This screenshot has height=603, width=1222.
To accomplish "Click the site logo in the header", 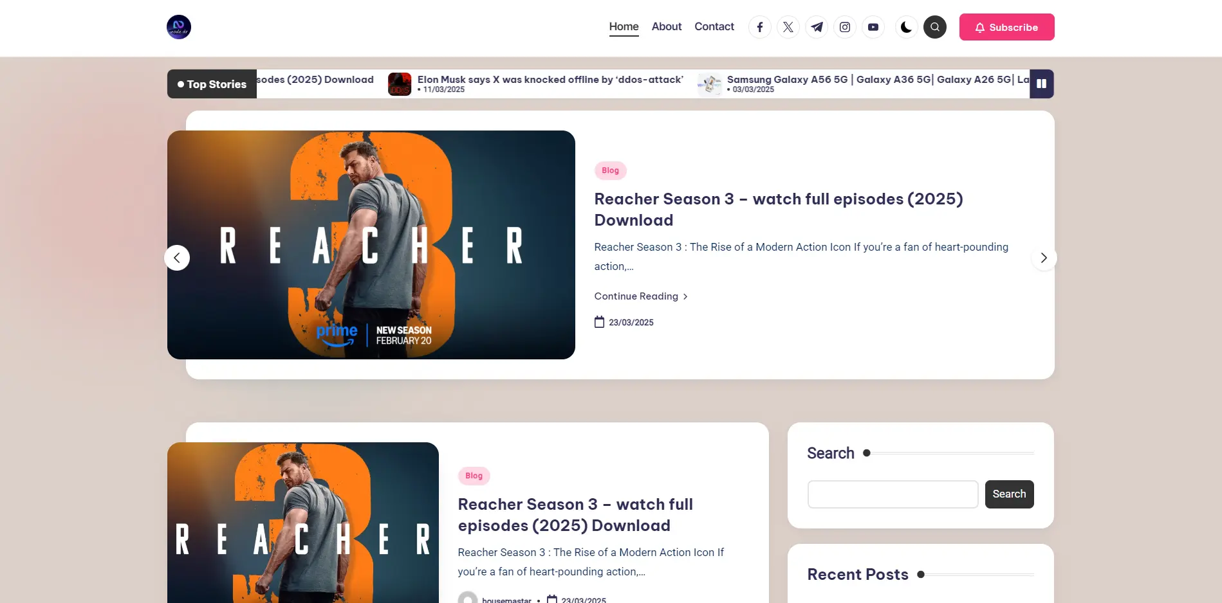I will [x=179, y=27].
